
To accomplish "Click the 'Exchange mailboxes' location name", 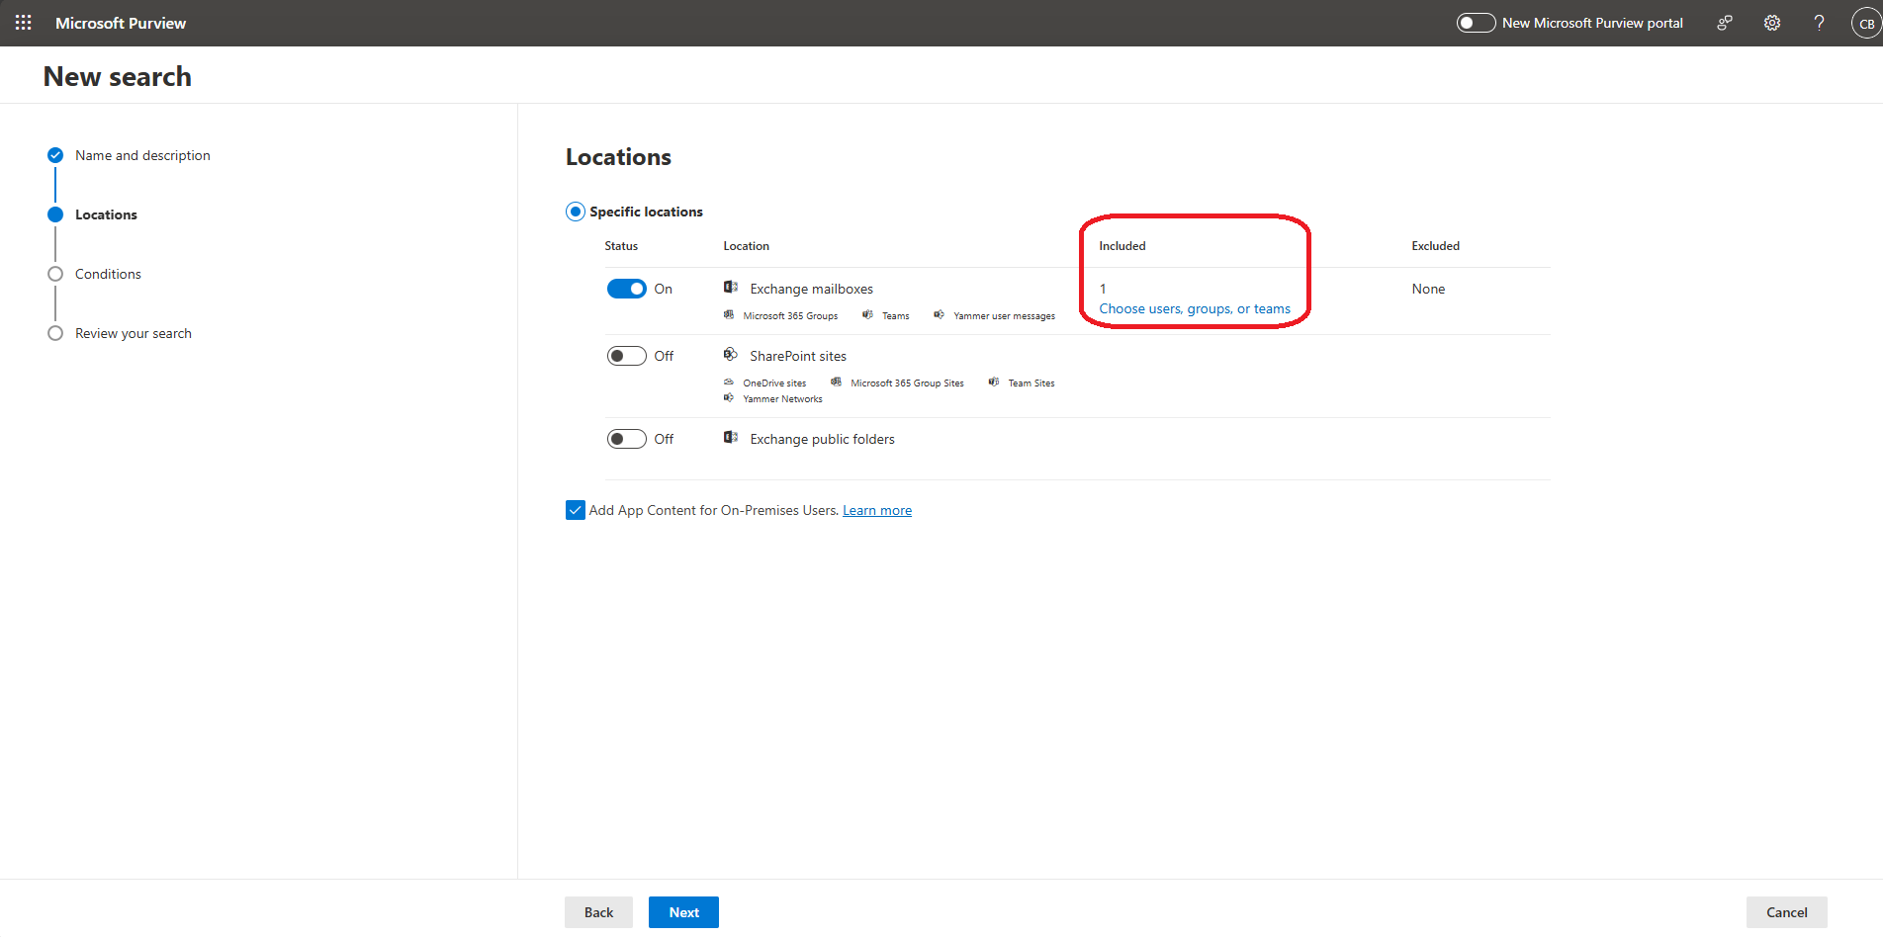I will [811, 289].
